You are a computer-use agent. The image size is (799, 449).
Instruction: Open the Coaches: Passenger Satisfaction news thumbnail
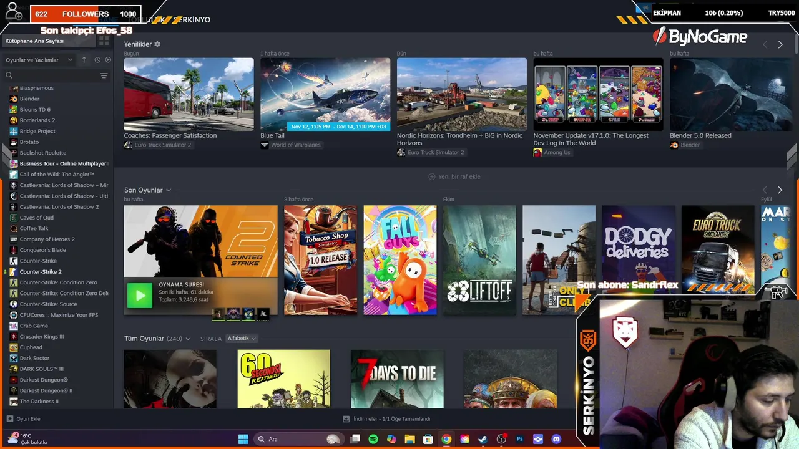[189, 94]
